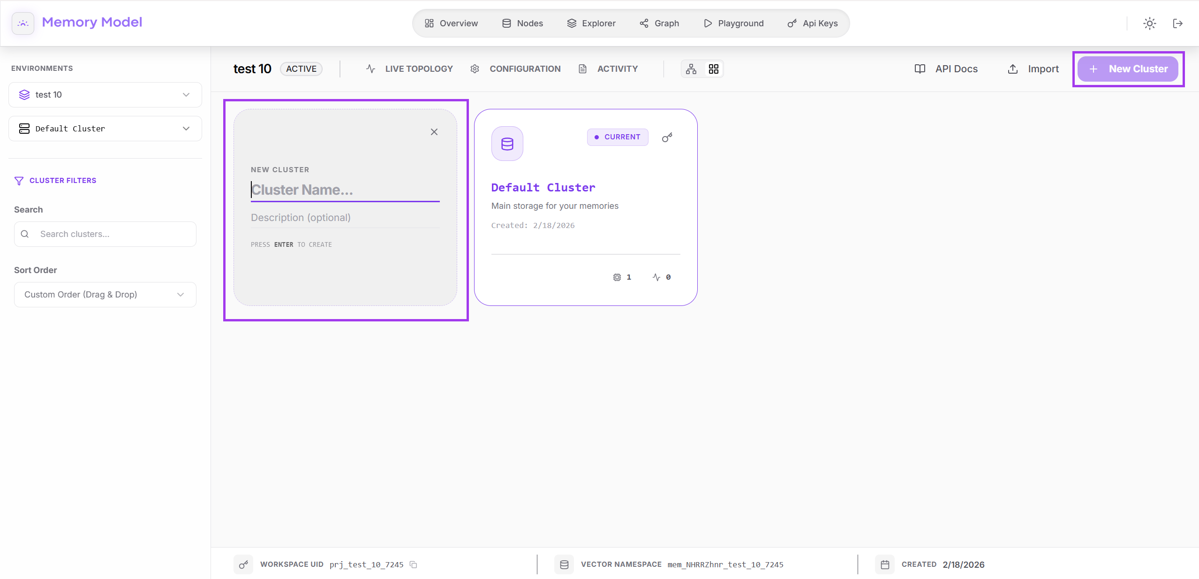This screenshot has height=579, width=1199.
Task: Click the key icon on Default Cluster card
Action: point(667,138)
